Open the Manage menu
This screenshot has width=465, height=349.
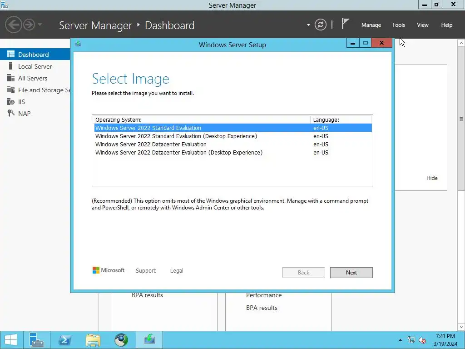[x=371, y=25]
